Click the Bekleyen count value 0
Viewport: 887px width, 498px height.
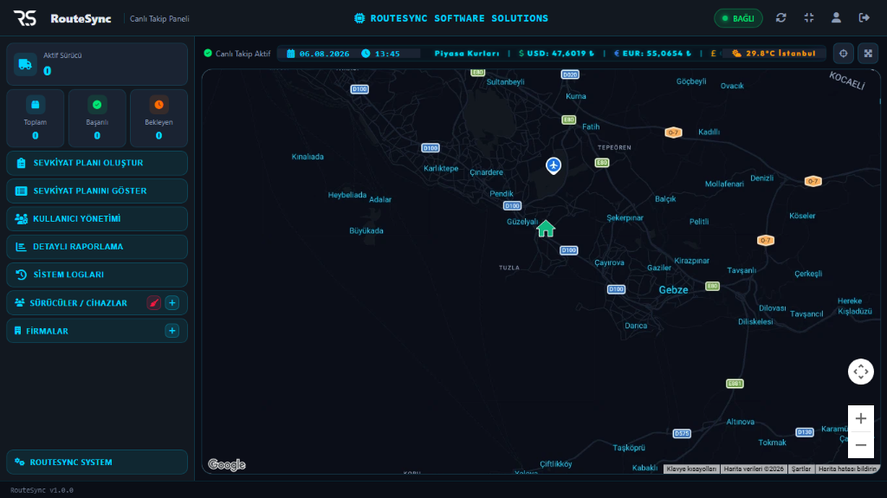pyautogui.click(x=159, y=136)
